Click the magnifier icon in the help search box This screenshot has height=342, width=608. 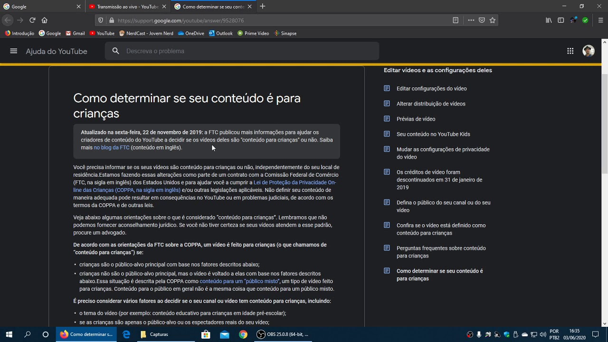(115, 51)
